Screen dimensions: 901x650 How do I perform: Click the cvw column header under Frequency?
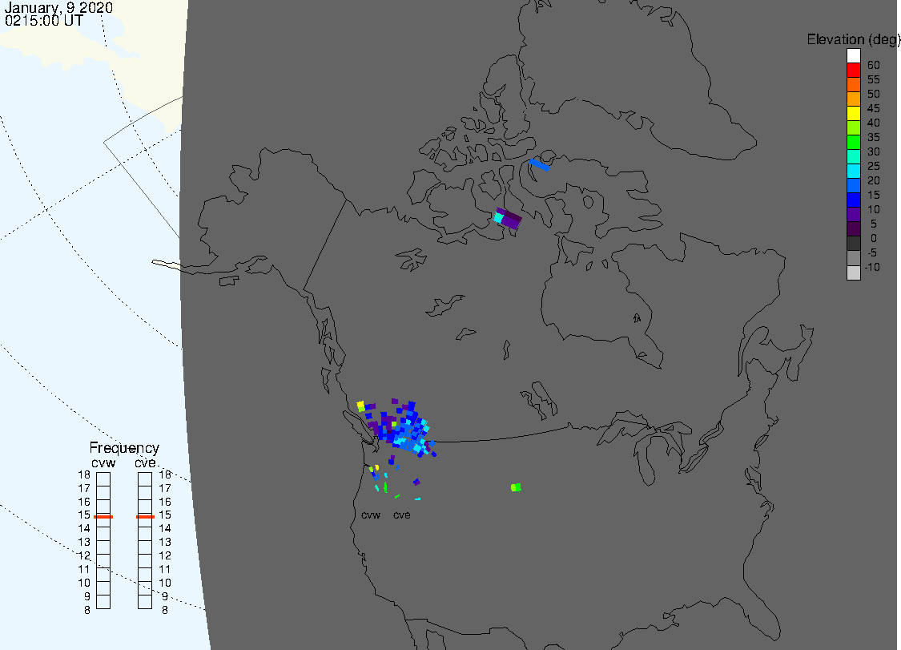[103, 463]
